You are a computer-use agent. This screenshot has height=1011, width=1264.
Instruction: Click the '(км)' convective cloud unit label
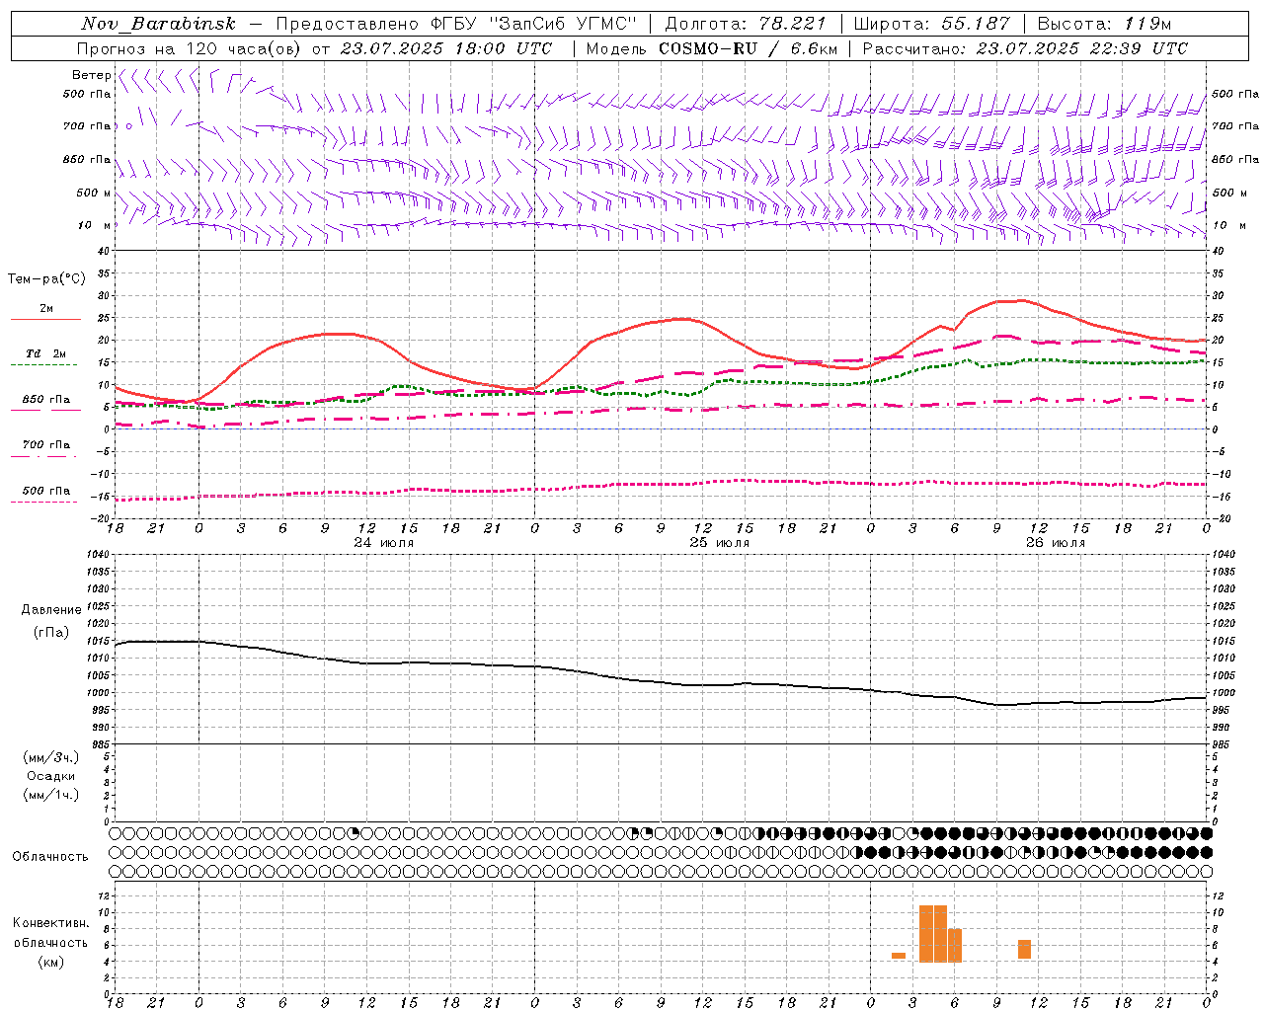51,962
